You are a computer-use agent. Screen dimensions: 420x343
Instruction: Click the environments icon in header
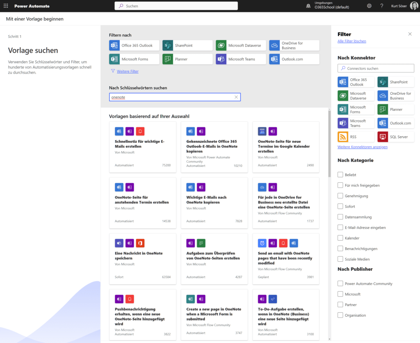pos(308,6)
